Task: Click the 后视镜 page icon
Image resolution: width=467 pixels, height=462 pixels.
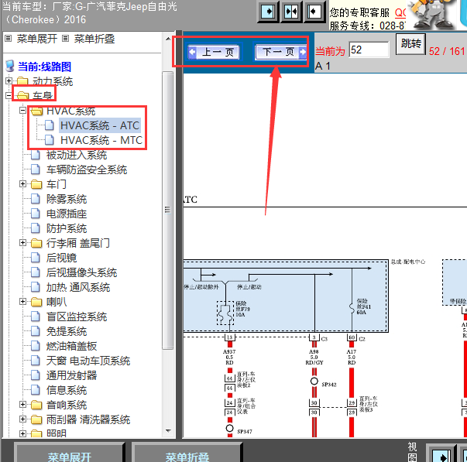Action: click(x=36, y=258)
